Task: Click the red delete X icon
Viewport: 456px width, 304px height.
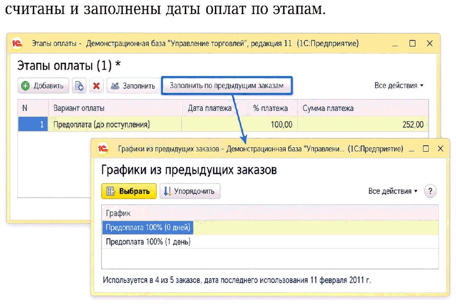Action: tap(97, 86)
